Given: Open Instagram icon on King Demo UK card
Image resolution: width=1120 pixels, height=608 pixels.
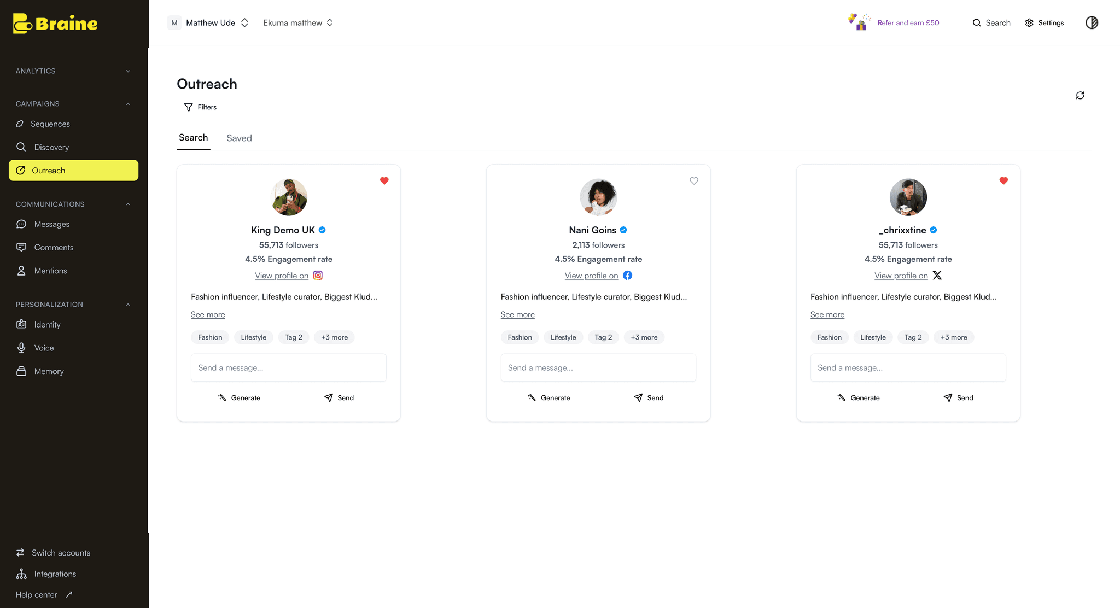Looking at the screenshot, I should 318,276.
